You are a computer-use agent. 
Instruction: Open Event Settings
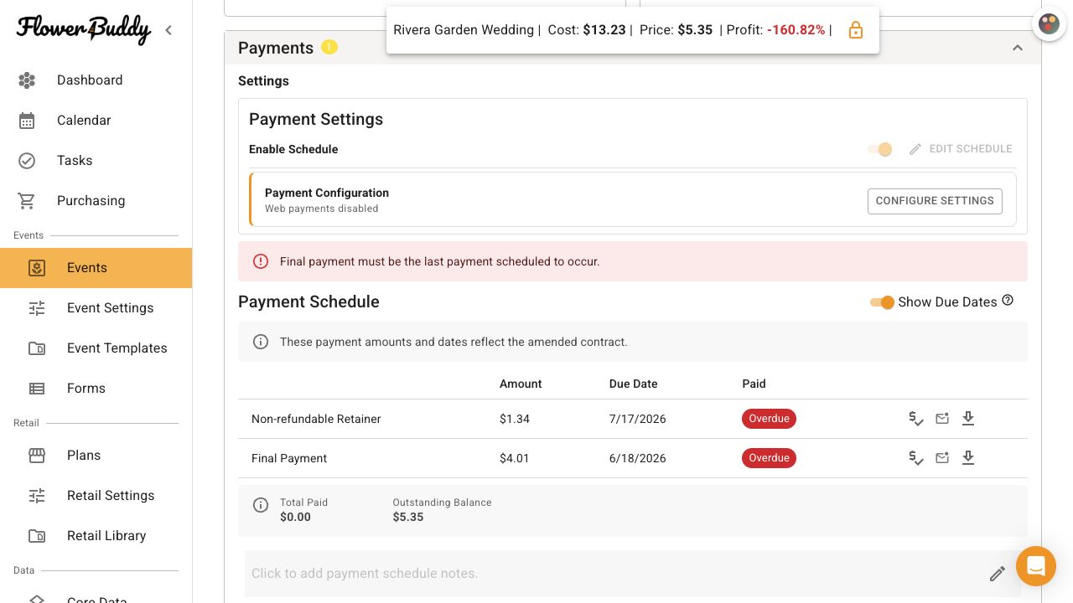click(96, 308)
